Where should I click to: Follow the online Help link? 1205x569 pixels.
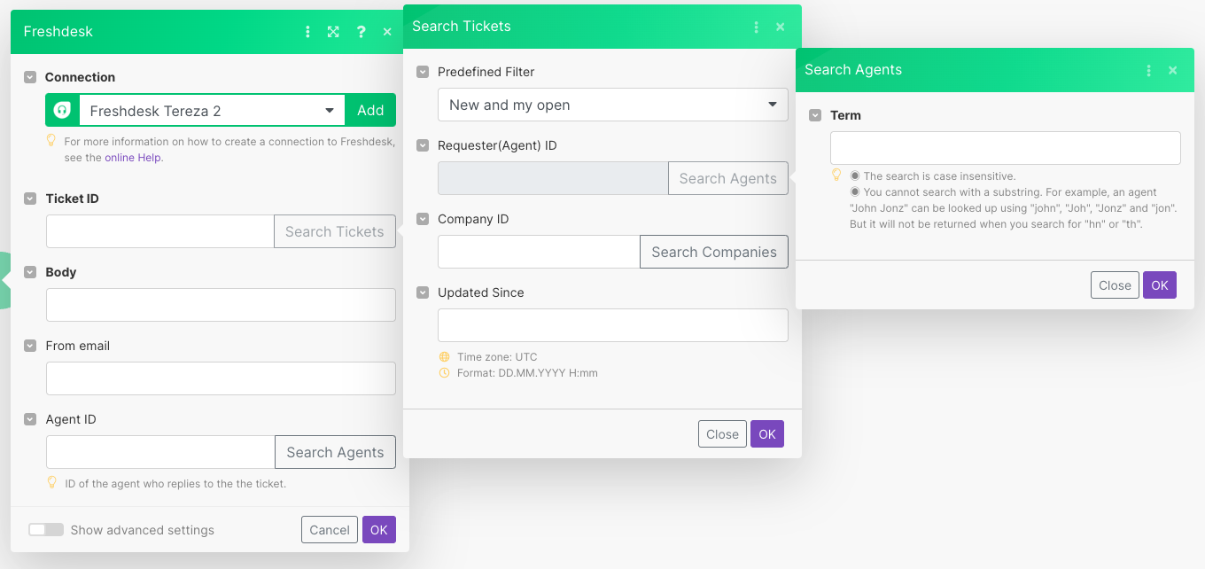[x=133, y=158]
